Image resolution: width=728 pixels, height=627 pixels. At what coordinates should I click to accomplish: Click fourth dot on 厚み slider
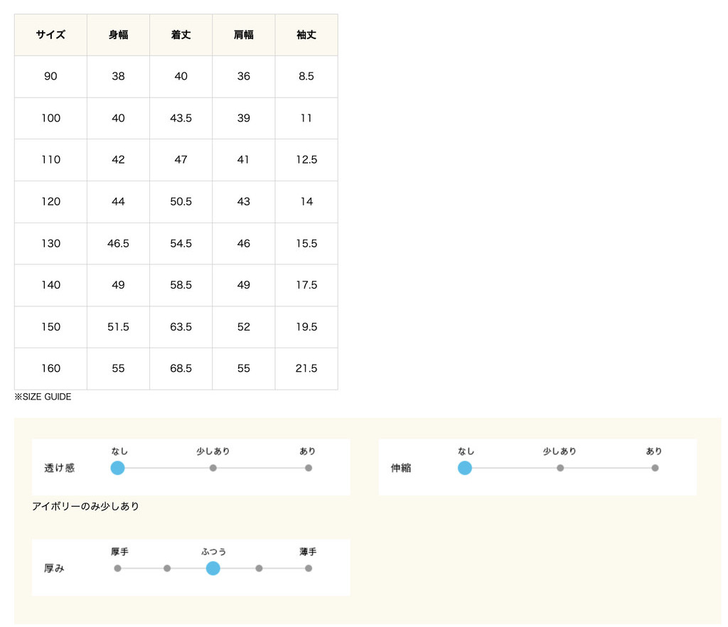pyautogui.click(x=259, y=568)
